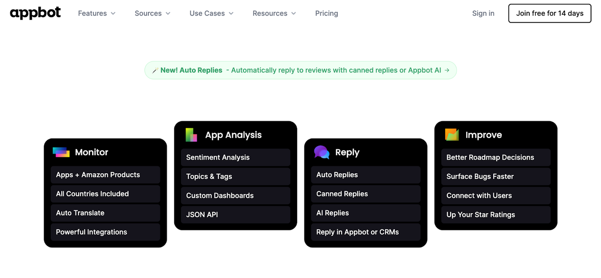Expand the Features dropdown chevron
The height and width of the screenshot is (278, 601).
point(113,13)
